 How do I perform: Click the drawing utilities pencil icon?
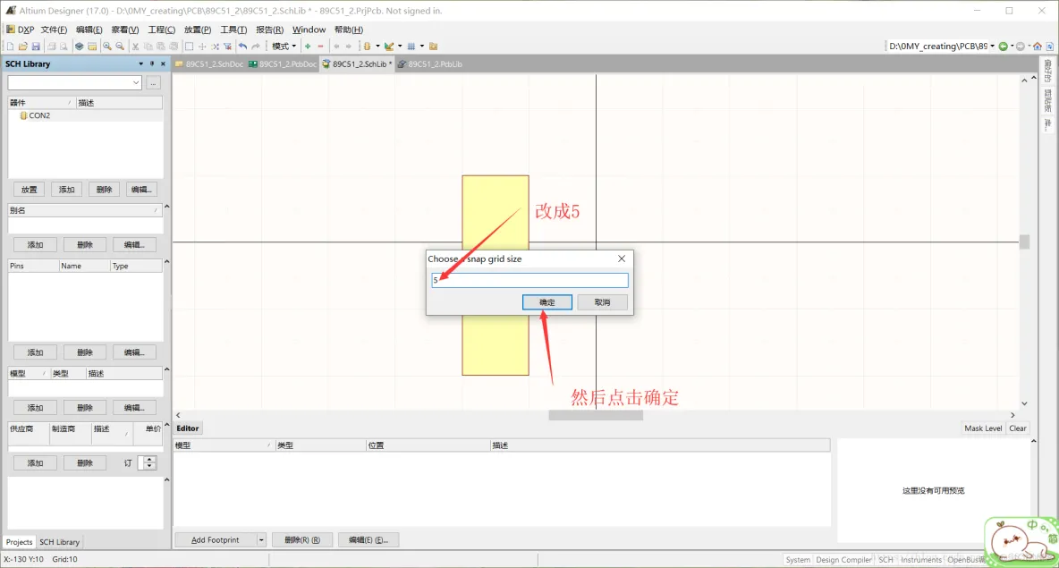pyautogui.click(x=389, y=47)
